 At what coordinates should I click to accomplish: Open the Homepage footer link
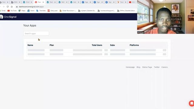pyautogui.click(x=130, y=67)
